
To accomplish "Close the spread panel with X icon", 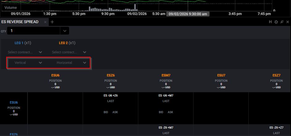I will coord(288,22).
